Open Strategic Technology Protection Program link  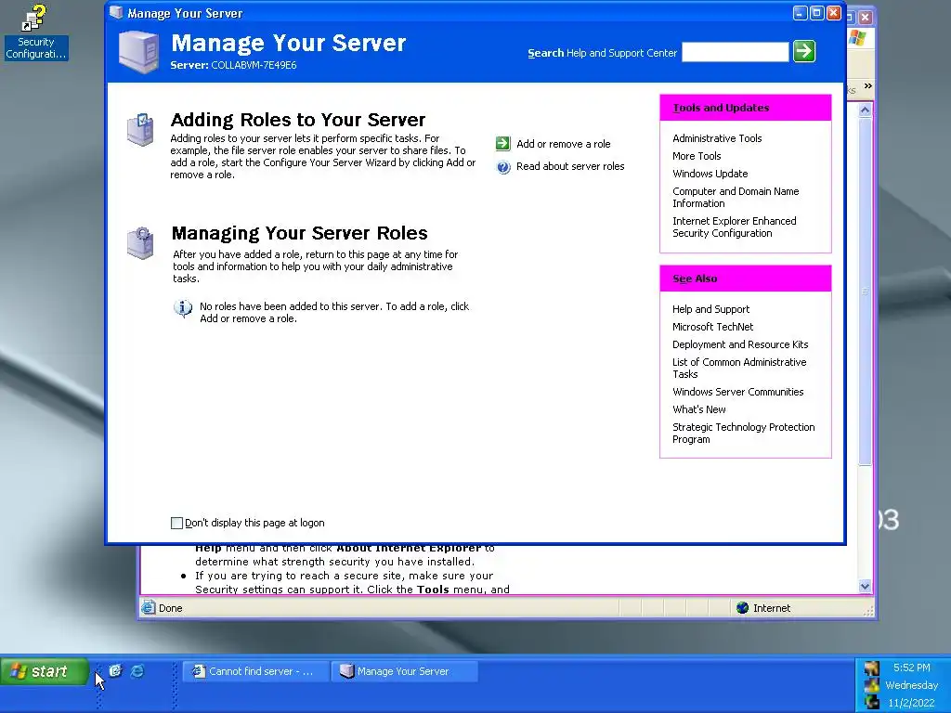pos(744,433)
